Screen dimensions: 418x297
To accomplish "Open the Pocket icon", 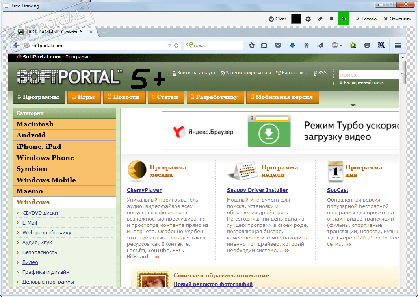I will click(278, 46).
